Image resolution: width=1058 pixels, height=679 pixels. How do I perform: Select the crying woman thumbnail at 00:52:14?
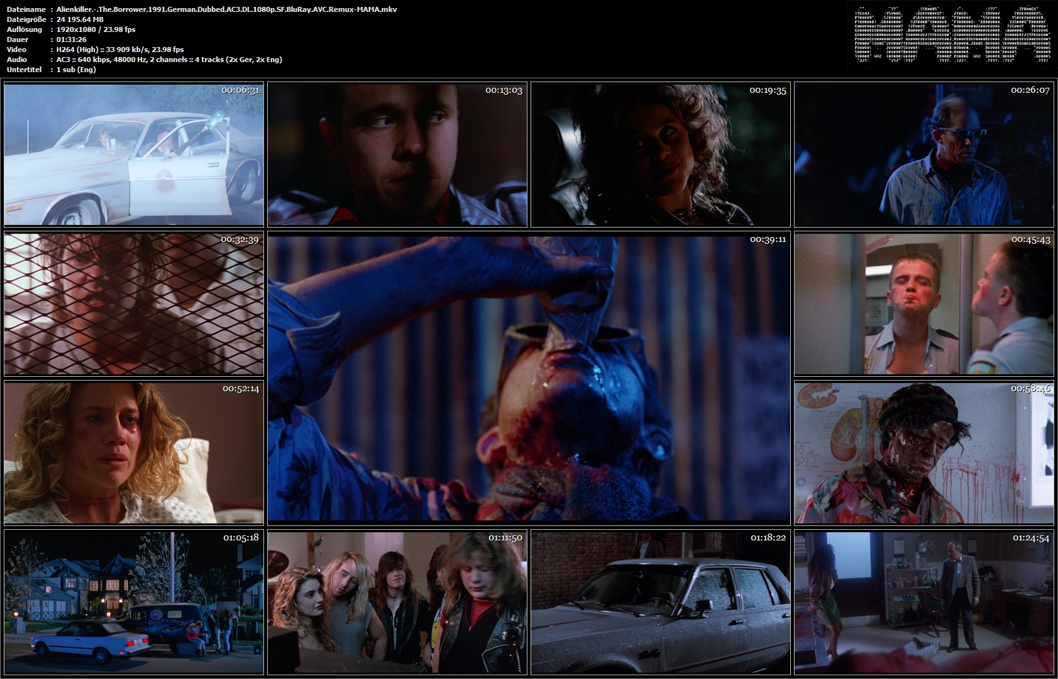click(134, 453)
